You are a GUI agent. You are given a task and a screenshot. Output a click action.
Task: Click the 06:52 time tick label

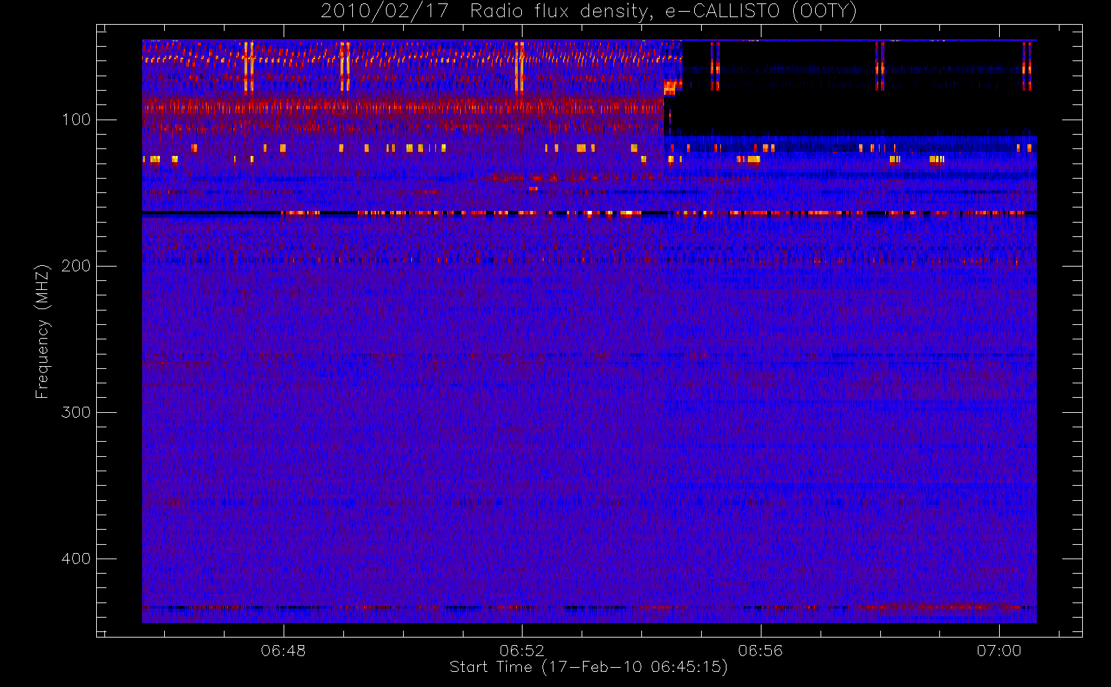[522, 651]
